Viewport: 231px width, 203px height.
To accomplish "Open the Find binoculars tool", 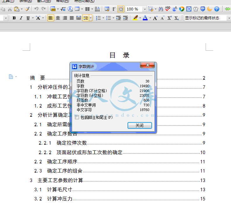I will 161,9.
